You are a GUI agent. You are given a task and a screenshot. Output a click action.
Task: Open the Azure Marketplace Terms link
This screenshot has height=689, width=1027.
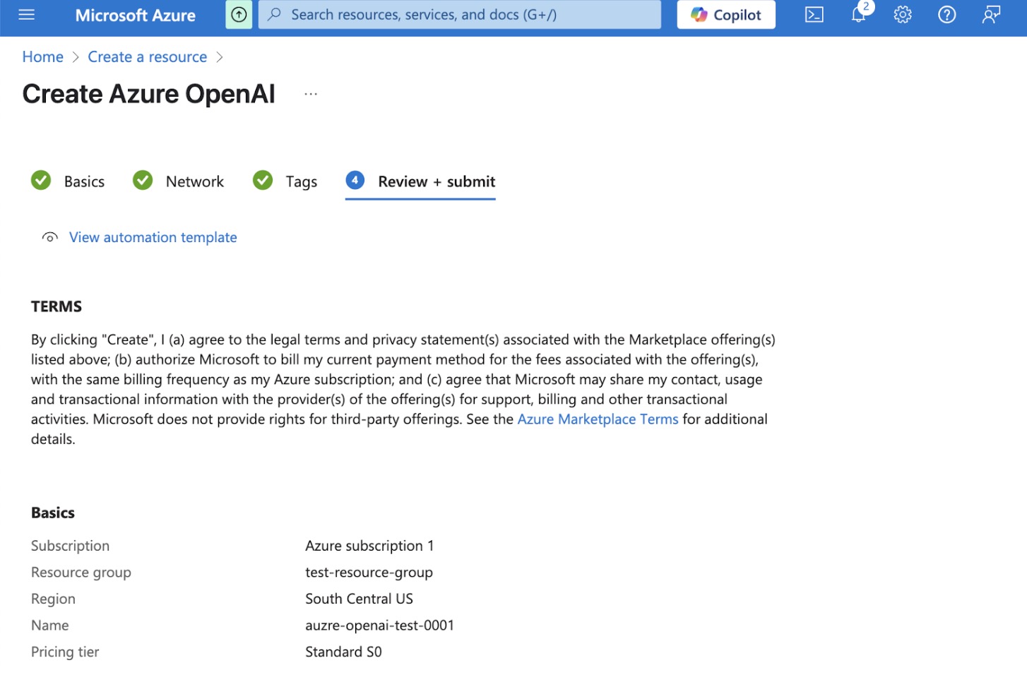pyautogui.click(x=598, y=419)
